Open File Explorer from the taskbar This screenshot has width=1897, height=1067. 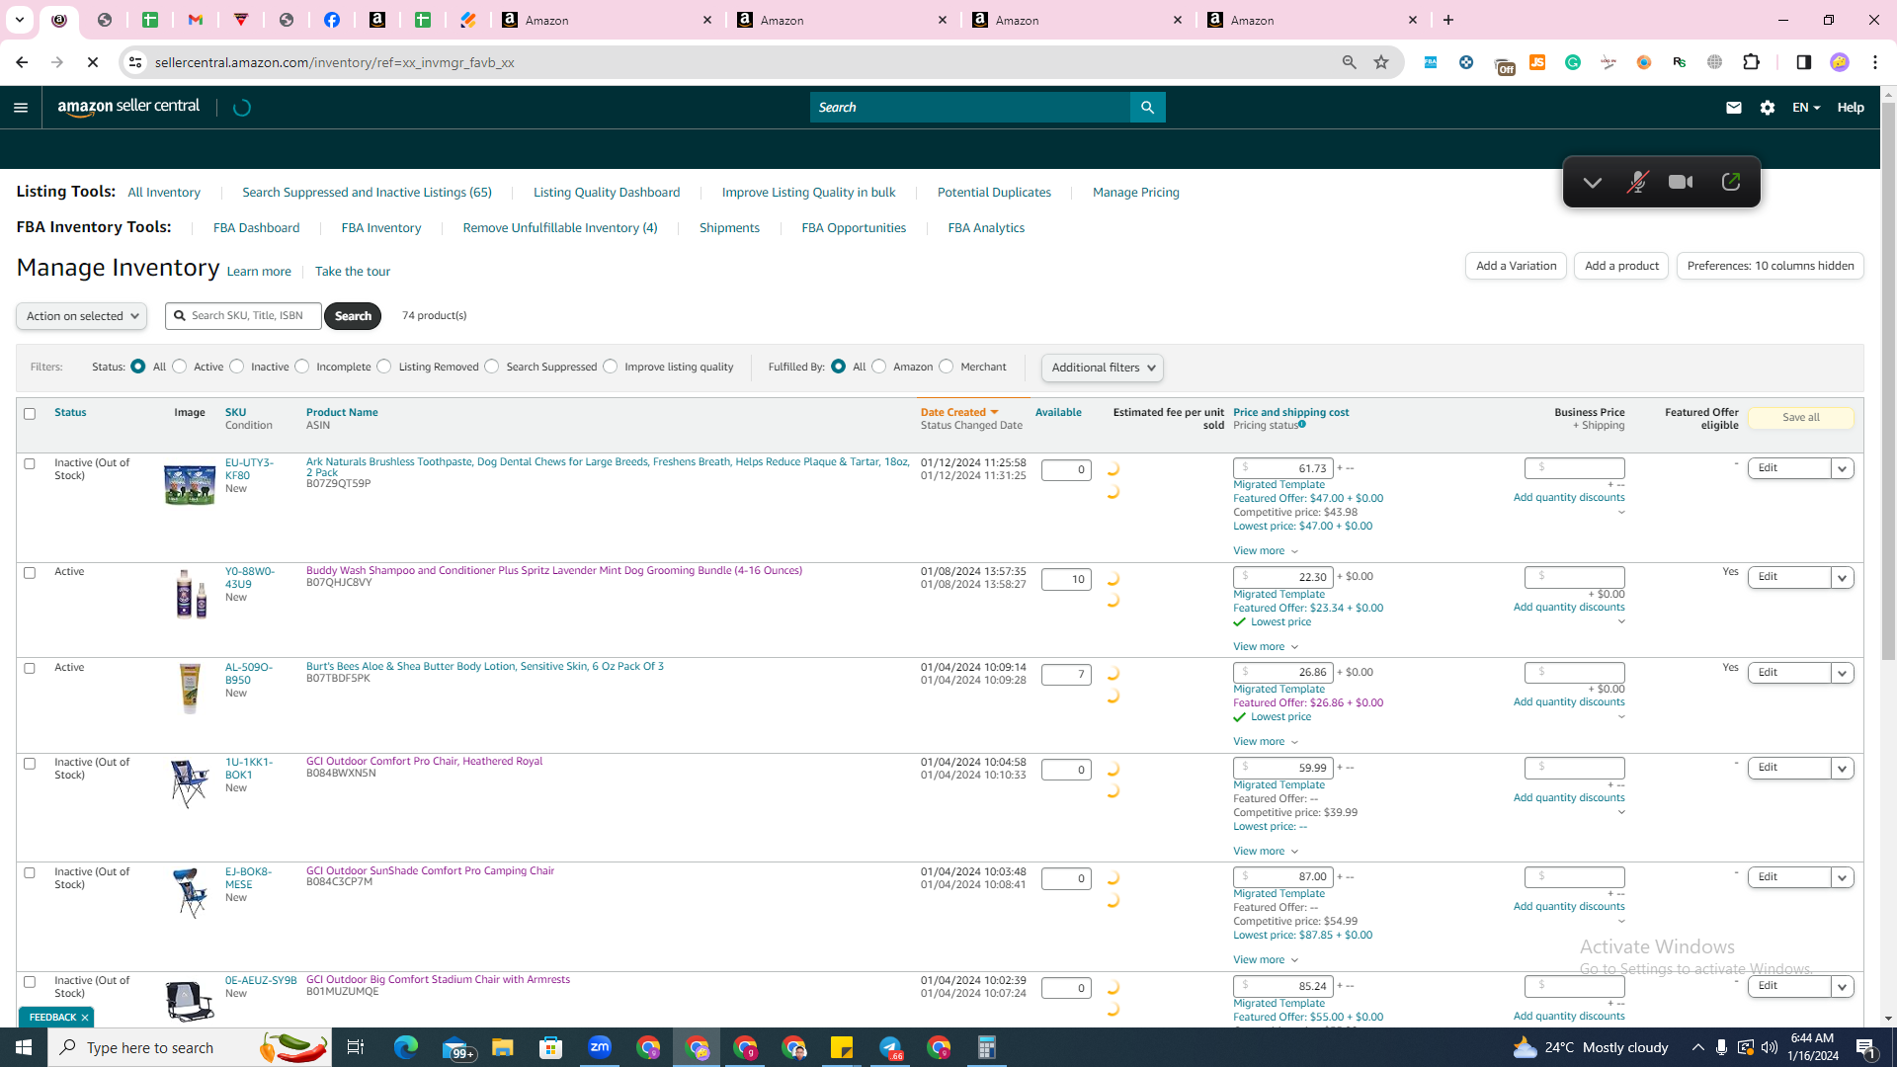(x=503, y=1047)
